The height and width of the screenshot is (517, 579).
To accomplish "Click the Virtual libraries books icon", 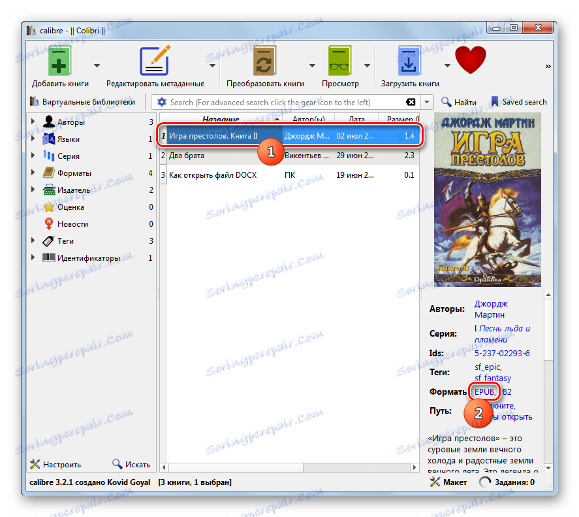I will pyautogui.click(x=35, y=101).
